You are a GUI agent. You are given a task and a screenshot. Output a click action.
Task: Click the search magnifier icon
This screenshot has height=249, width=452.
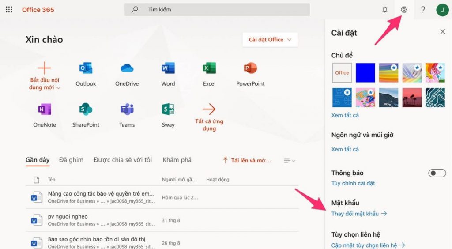(x=135, y=10)
